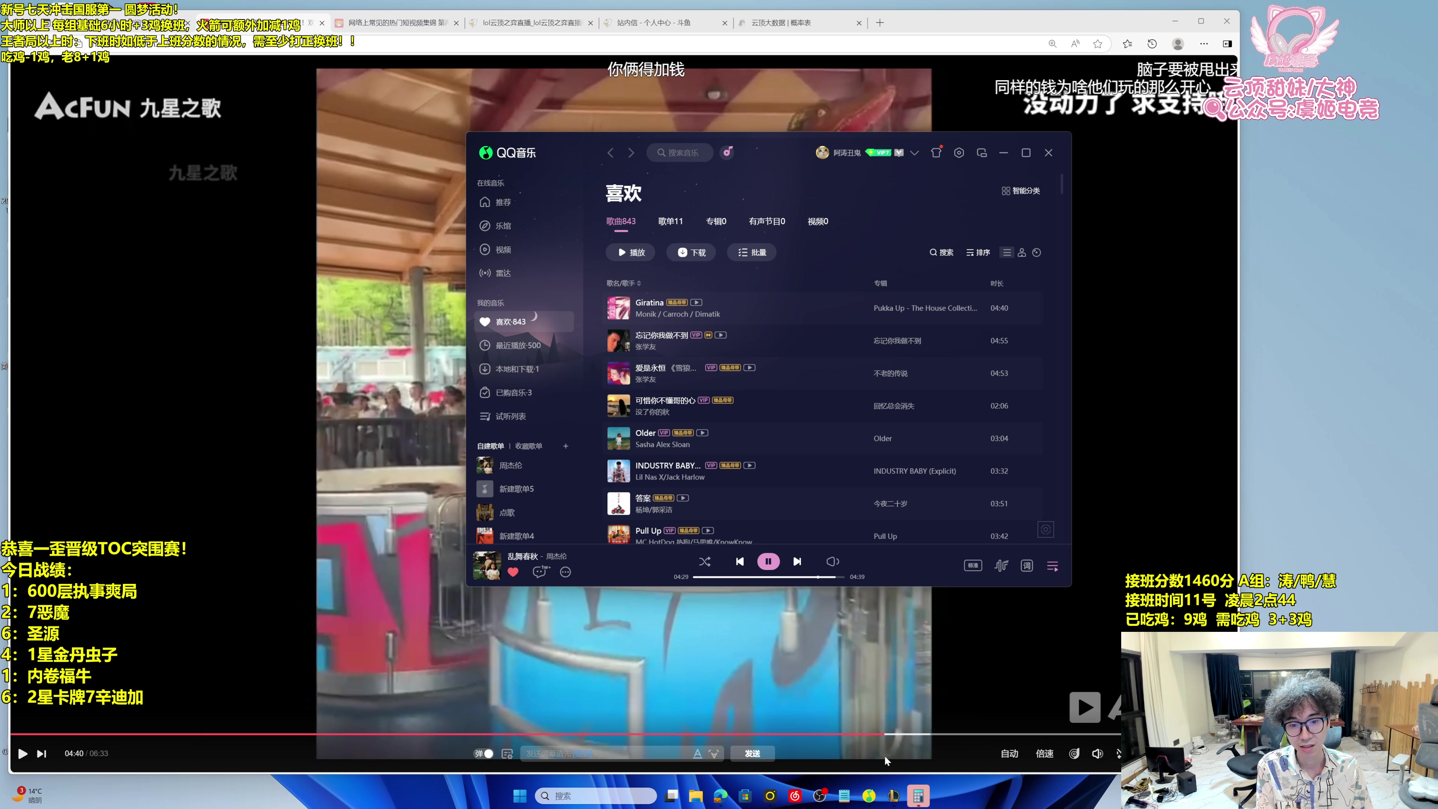1438x809 pixels.
Task: Open the QQ Music volume control
Action: [832, 561]
